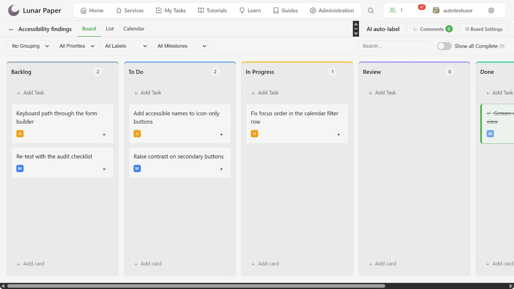The width and height of the screenshot is (514, 289).
Task: Open Board Settings
Action: pos(484,29)
